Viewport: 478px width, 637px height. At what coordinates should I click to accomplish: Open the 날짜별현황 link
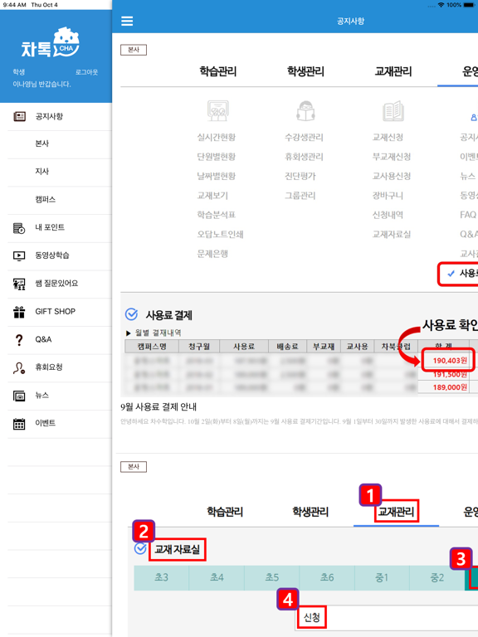pyautogui.click(x=217, y=177)
